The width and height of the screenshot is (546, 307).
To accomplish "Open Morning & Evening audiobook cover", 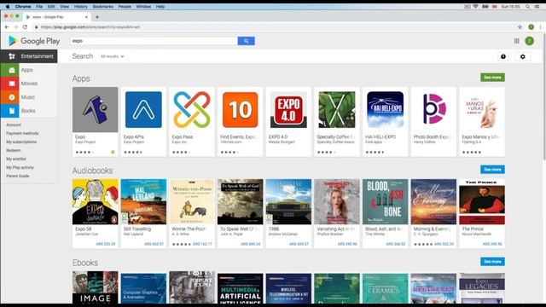I will [433, 201].
